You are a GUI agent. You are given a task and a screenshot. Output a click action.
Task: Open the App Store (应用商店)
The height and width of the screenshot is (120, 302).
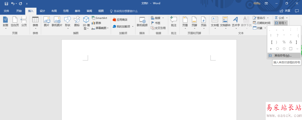pyautogui.click(x=120, y=20)
